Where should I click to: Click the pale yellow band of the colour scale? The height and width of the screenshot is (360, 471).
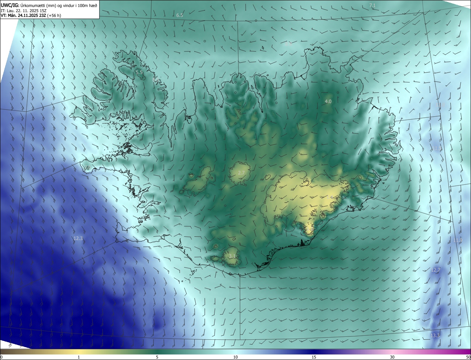pyautogui.click(x=79, y=352)
